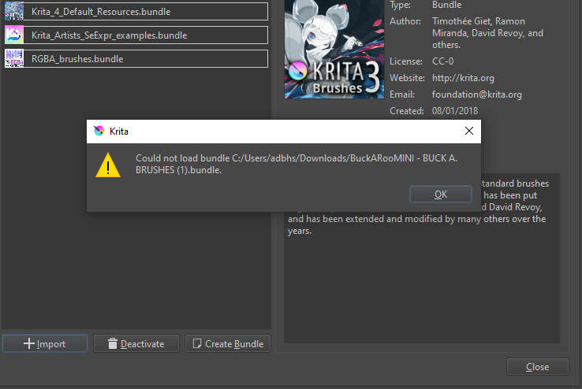Screen dimensions: 582x389
Task: Import a new resource bundle
Action: [x=45, y=343]
